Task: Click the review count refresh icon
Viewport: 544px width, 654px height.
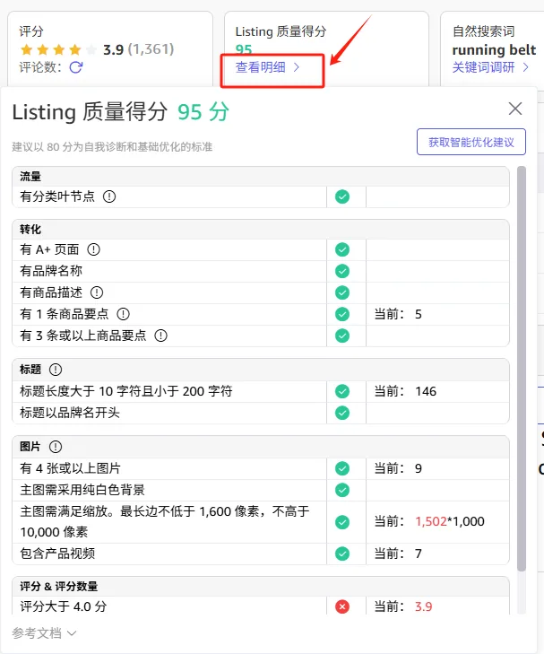Action: click(76, 67)
